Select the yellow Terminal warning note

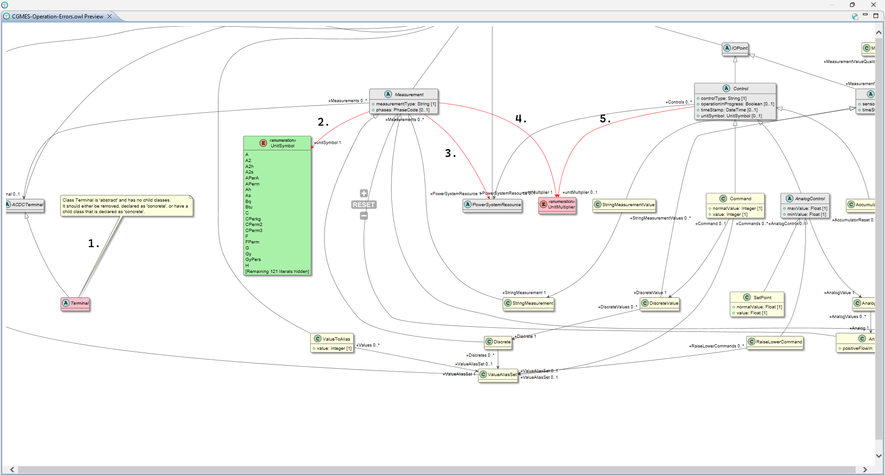click(x=127, y=206)
